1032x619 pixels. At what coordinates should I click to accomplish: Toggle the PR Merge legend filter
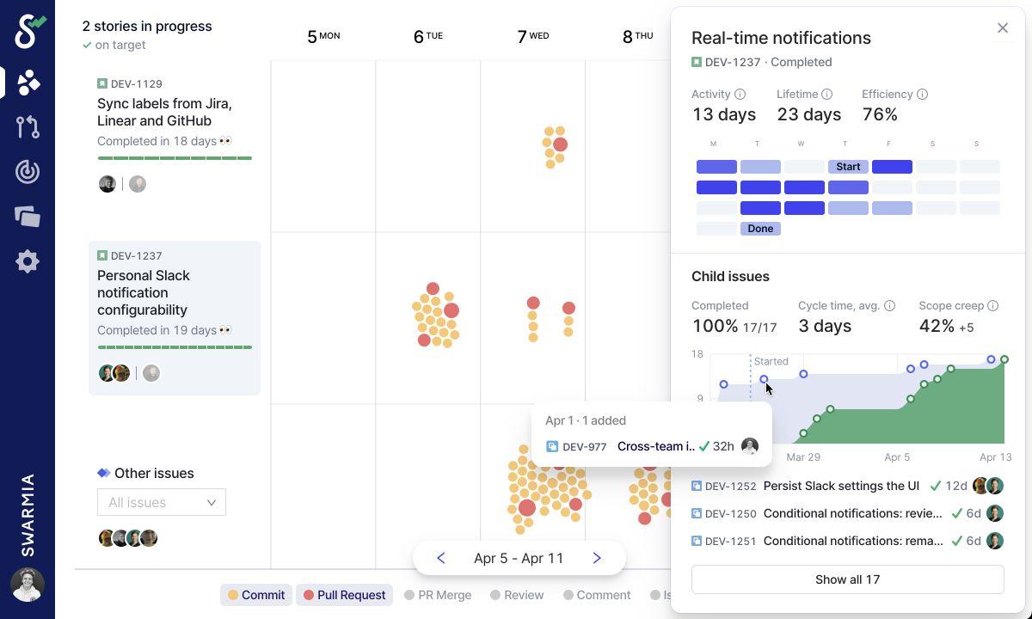[438, 595]
